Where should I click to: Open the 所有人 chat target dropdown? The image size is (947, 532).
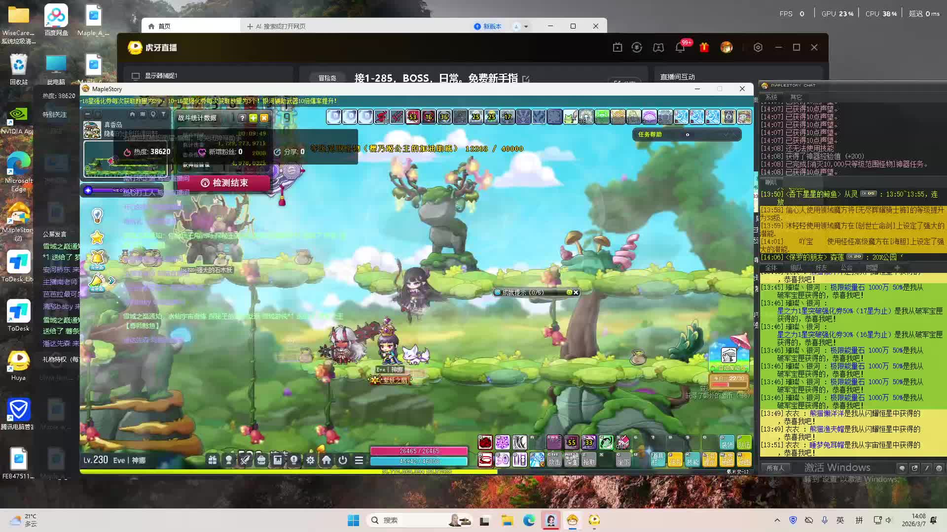pos(775,468)
